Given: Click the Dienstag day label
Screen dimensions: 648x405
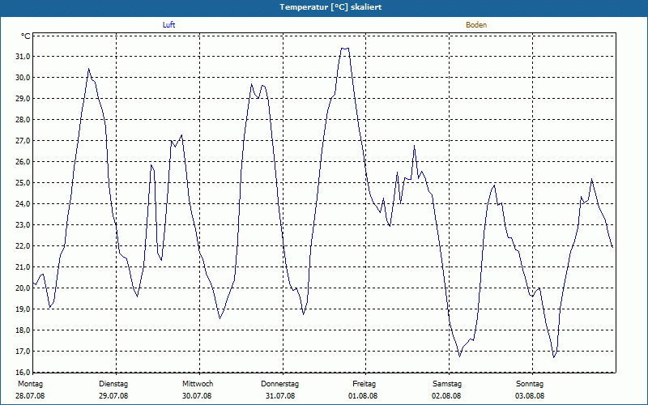Looking at the screenshot, I should (113, 384).
